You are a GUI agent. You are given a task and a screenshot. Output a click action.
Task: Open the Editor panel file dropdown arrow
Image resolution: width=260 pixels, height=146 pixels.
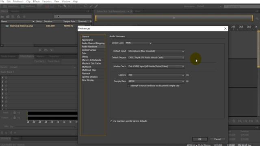click(x=128, y=11)
